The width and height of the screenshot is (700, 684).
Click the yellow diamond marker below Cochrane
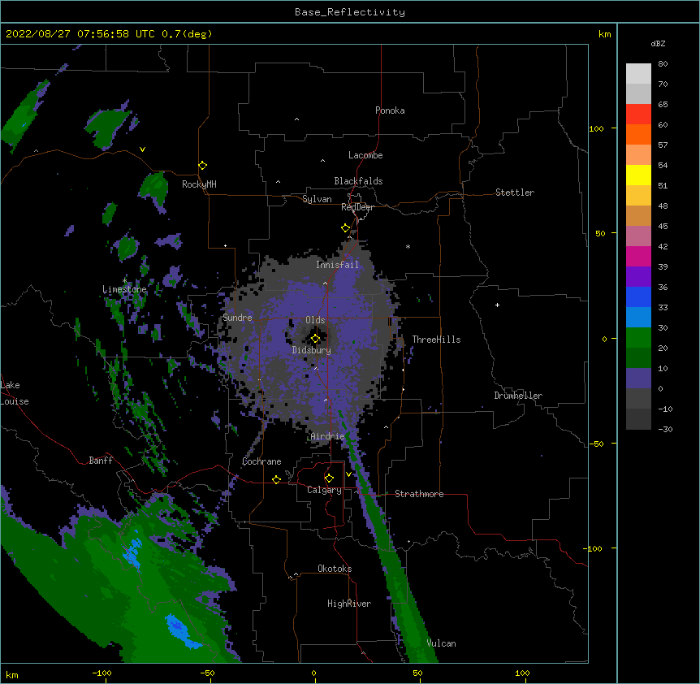coord(276,479)
